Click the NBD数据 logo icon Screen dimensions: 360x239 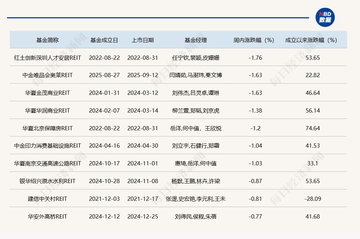(x=325, y=17)
